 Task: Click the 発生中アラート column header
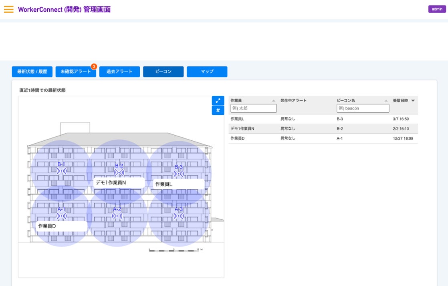293,100
